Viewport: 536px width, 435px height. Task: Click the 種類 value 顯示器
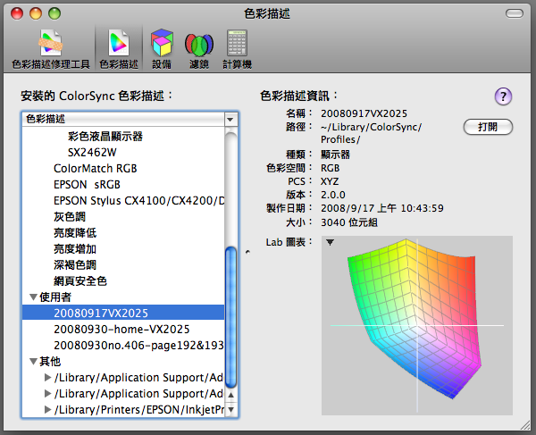tap(335, 155)
